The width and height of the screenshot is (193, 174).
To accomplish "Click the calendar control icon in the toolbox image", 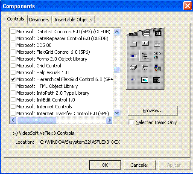I will click(157, 80).
